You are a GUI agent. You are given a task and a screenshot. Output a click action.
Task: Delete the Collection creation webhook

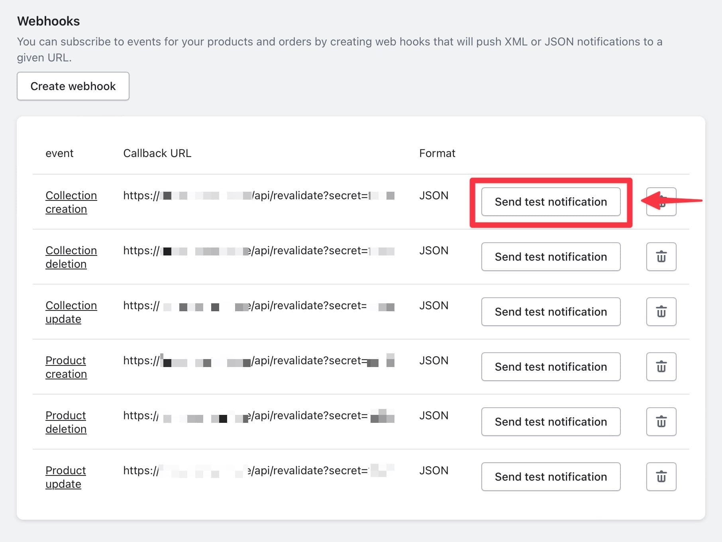click(x=661, y=202)
